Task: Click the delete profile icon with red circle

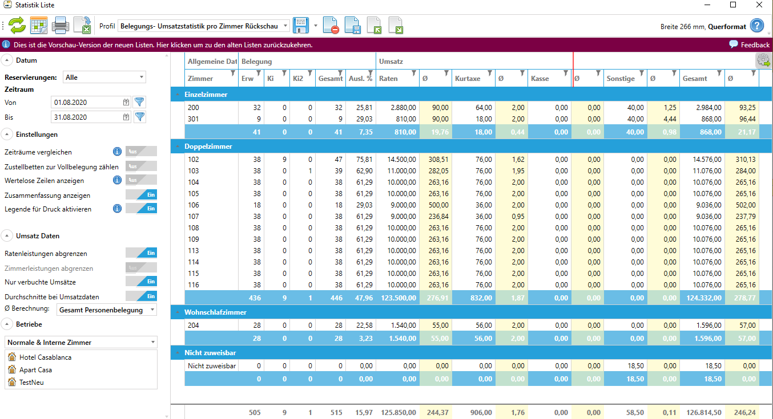Action: [331, 26]
